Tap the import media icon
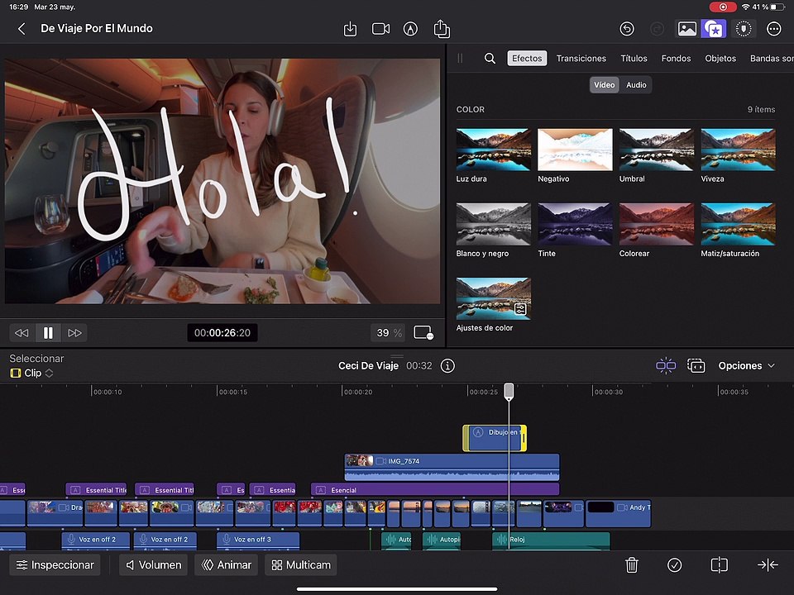This screenshot has width=794, height=595. (x=350, y=29)
